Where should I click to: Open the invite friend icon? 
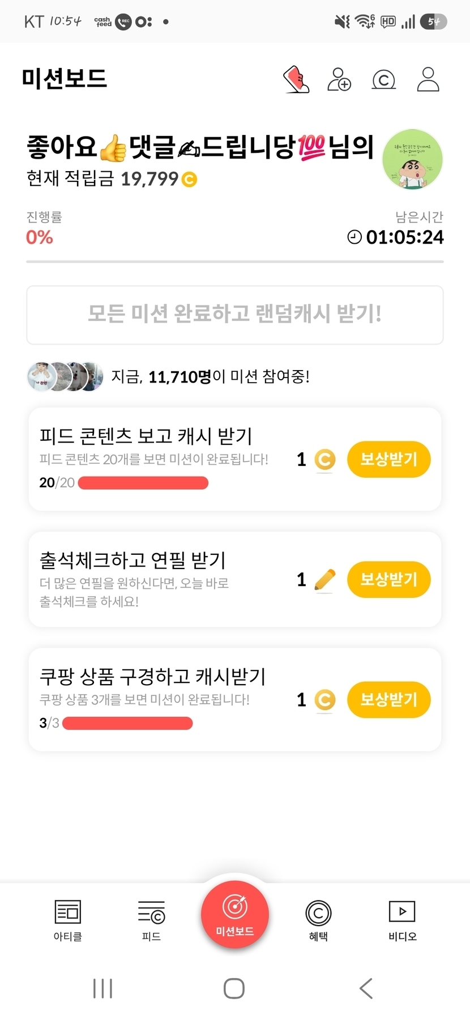[339, 79]
